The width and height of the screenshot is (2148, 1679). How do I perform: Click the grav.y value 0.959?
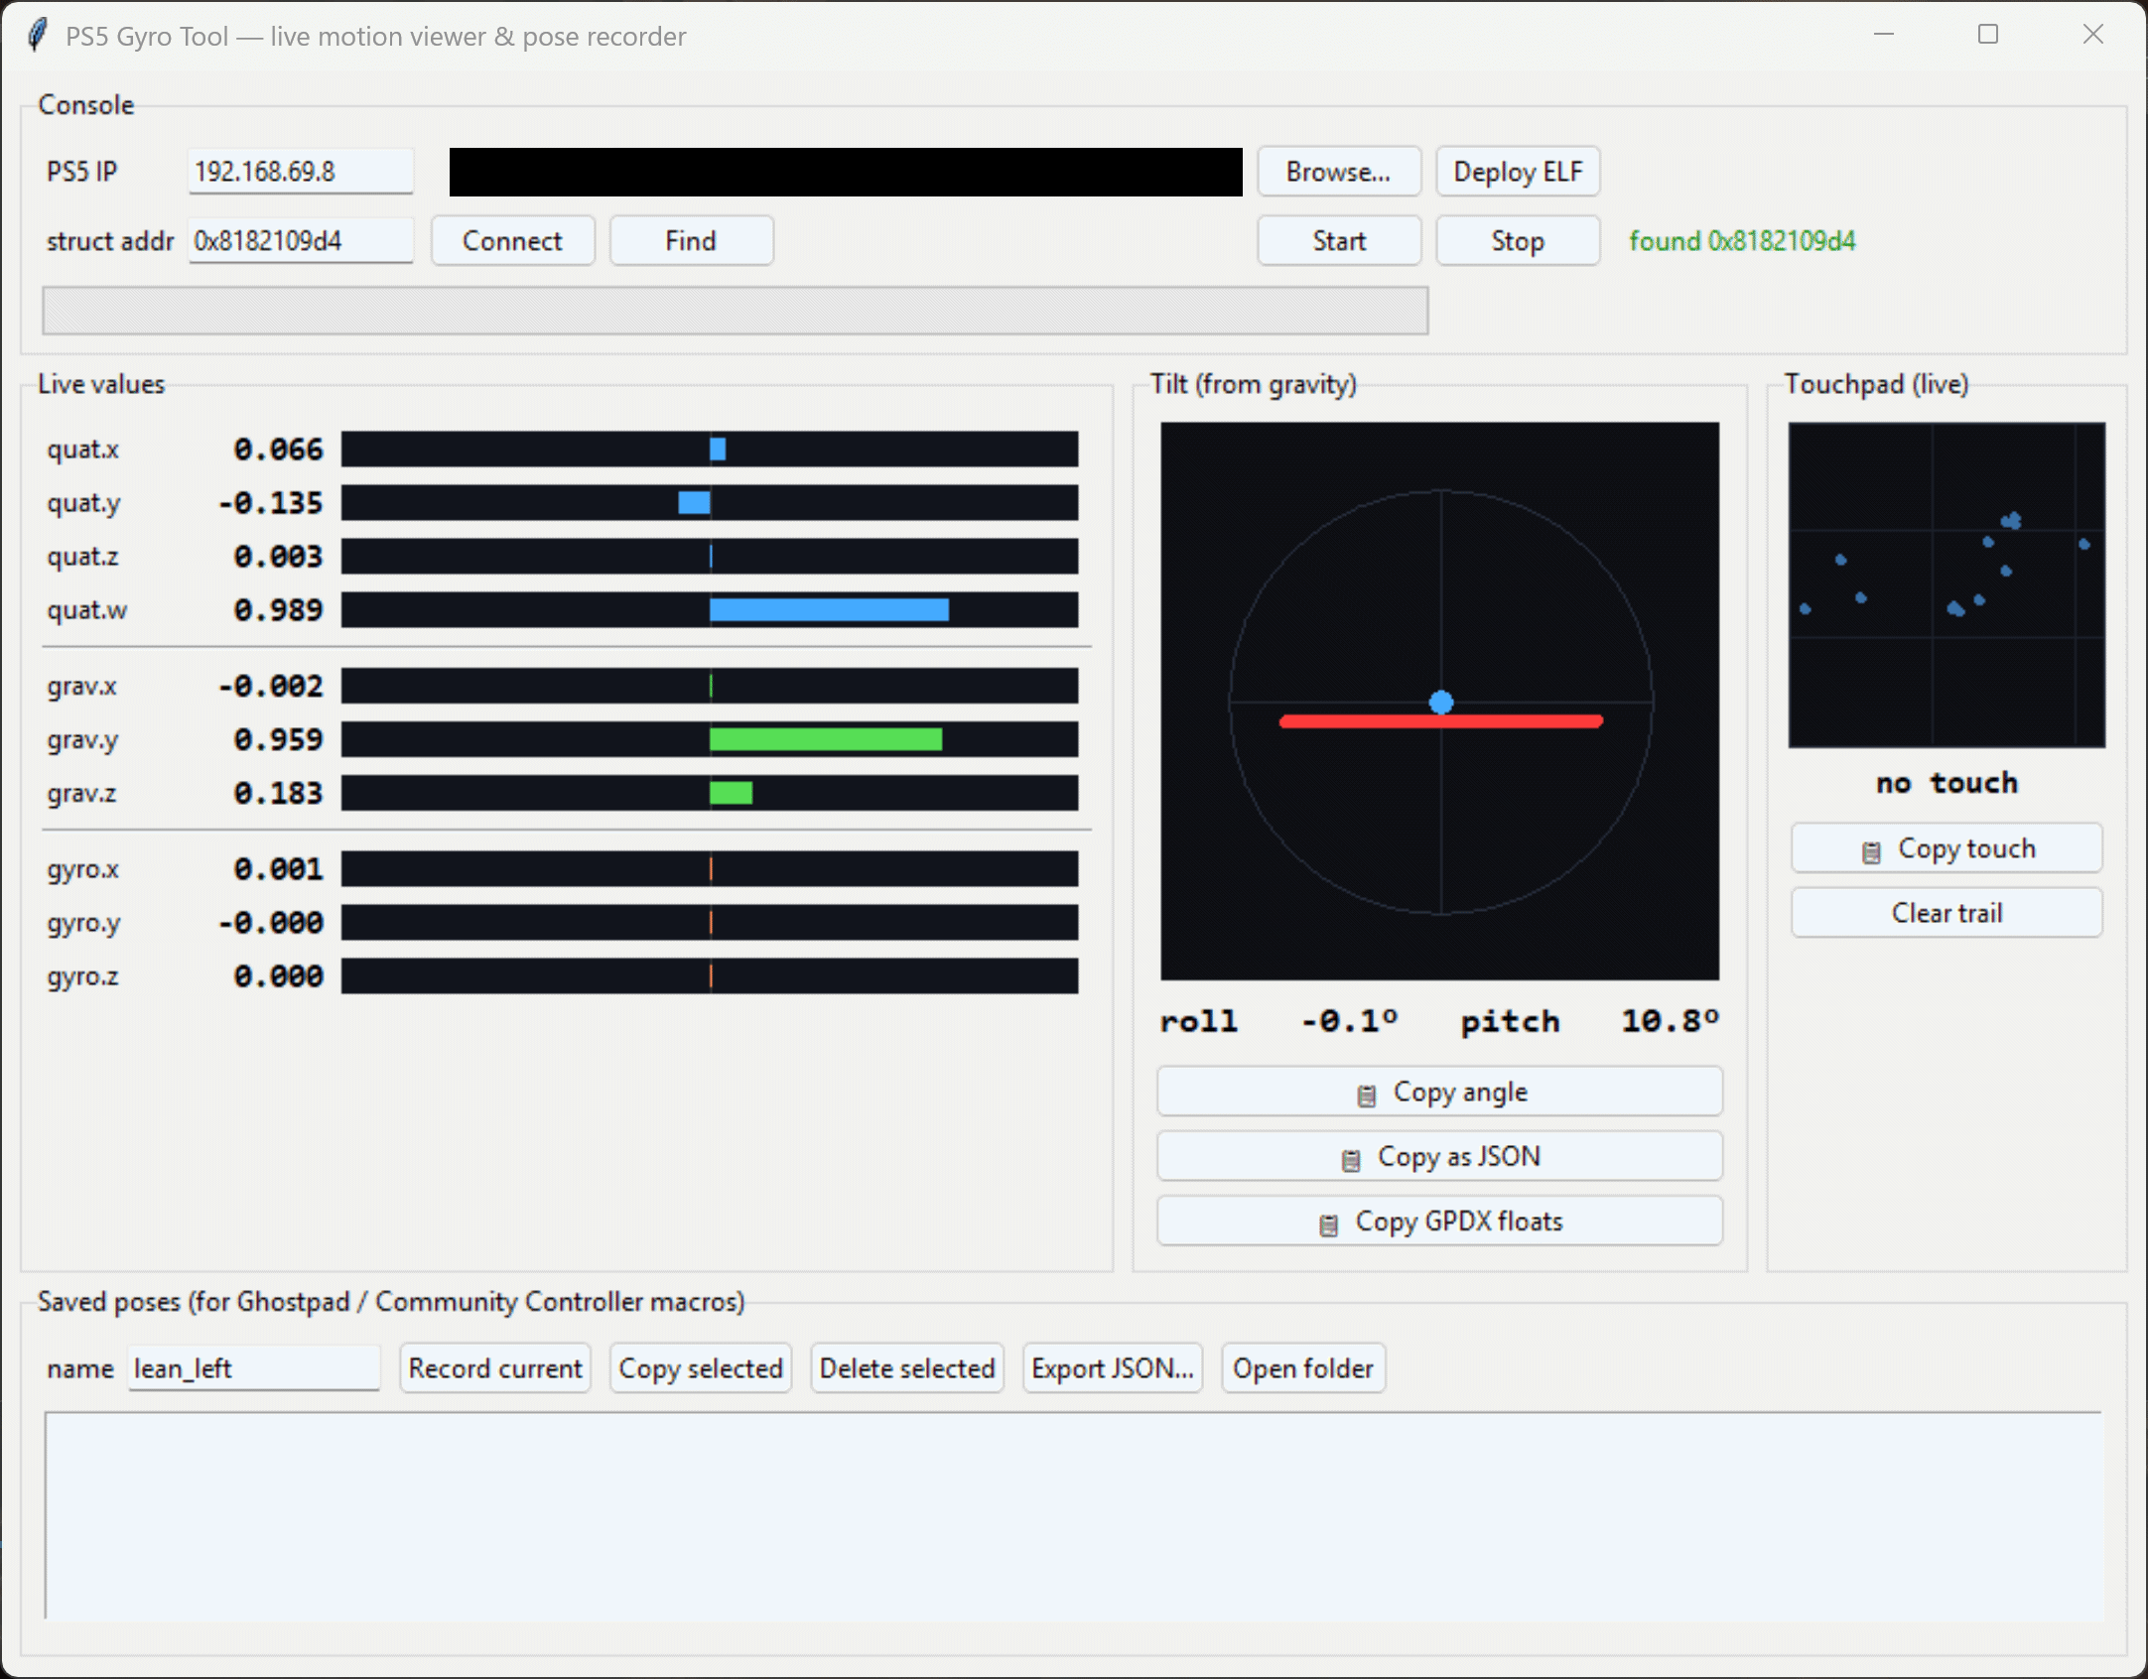(278, 739)
